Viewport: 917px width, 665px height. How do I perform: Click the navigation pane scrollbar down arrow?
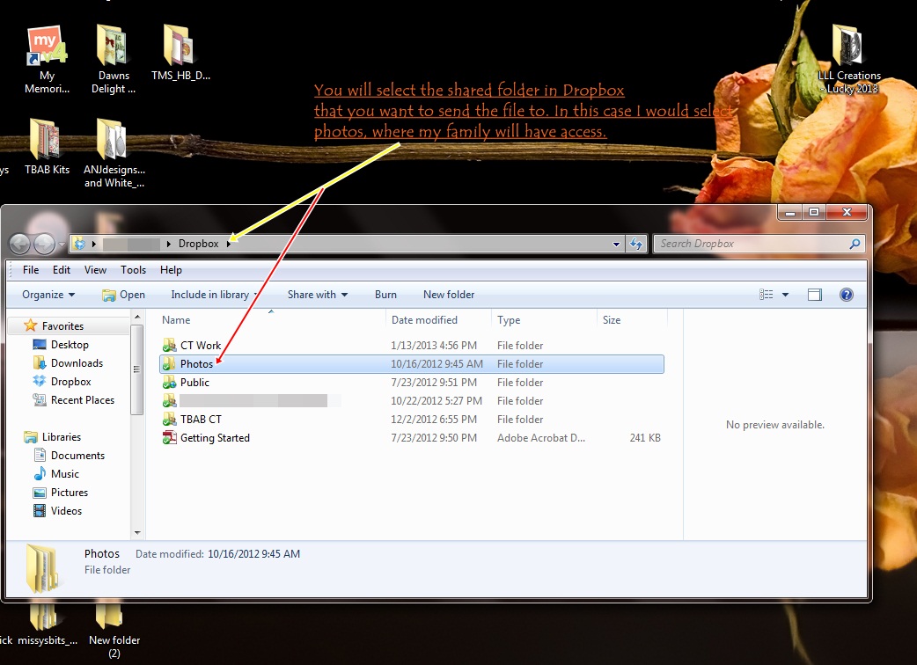[136, 532]
